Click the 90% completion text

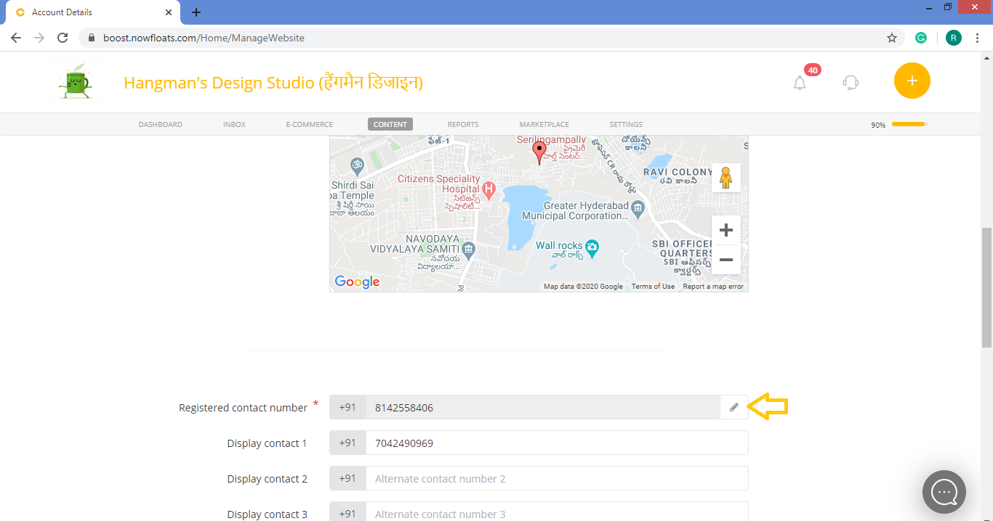(x=878, y=125)
